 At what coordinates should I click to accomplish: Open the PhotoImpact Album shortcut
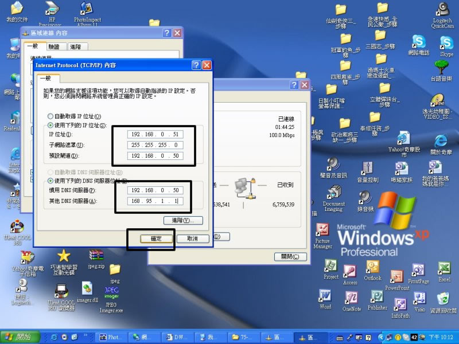pyautogui.click(x=87, y=14)
